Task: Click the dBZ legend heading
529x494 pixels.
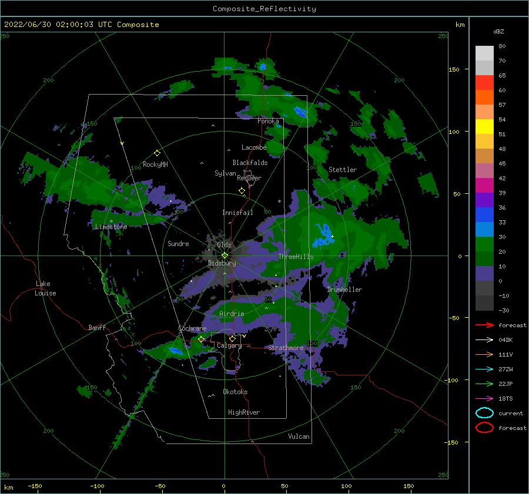Action: tap(498, 31)
